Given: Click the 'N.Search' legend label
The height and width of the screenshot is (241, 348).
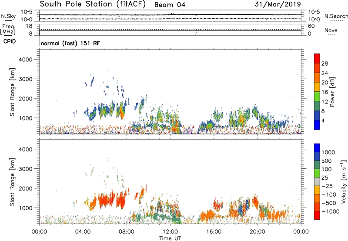Looking at the screenshot, I should [x=336, y=16].
